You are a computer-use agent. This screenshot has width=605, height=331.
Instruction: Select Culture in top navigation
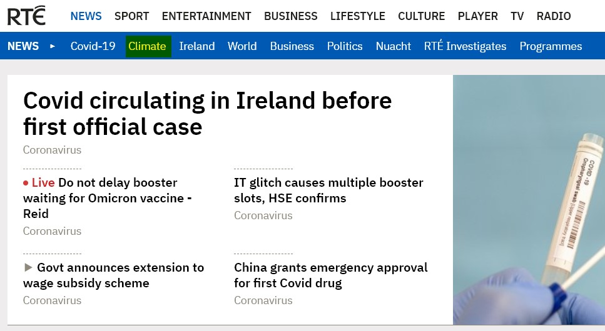tap(421, 16)
